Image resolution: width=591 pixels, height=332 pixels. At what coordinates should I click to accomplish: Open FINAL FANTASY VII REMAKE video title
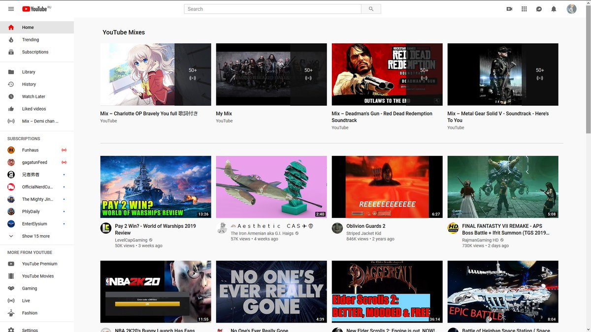click(506, 230)
